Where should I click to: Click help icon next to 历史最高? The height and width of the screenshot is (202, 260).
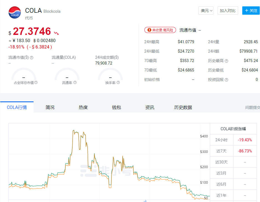(x=226, y=61)
